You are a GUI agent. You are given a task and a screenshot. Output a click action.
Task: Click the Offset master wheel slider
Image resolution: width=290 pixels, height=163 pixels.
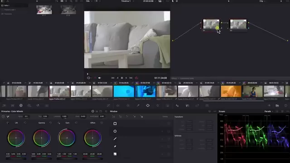[x=92, y=159]
